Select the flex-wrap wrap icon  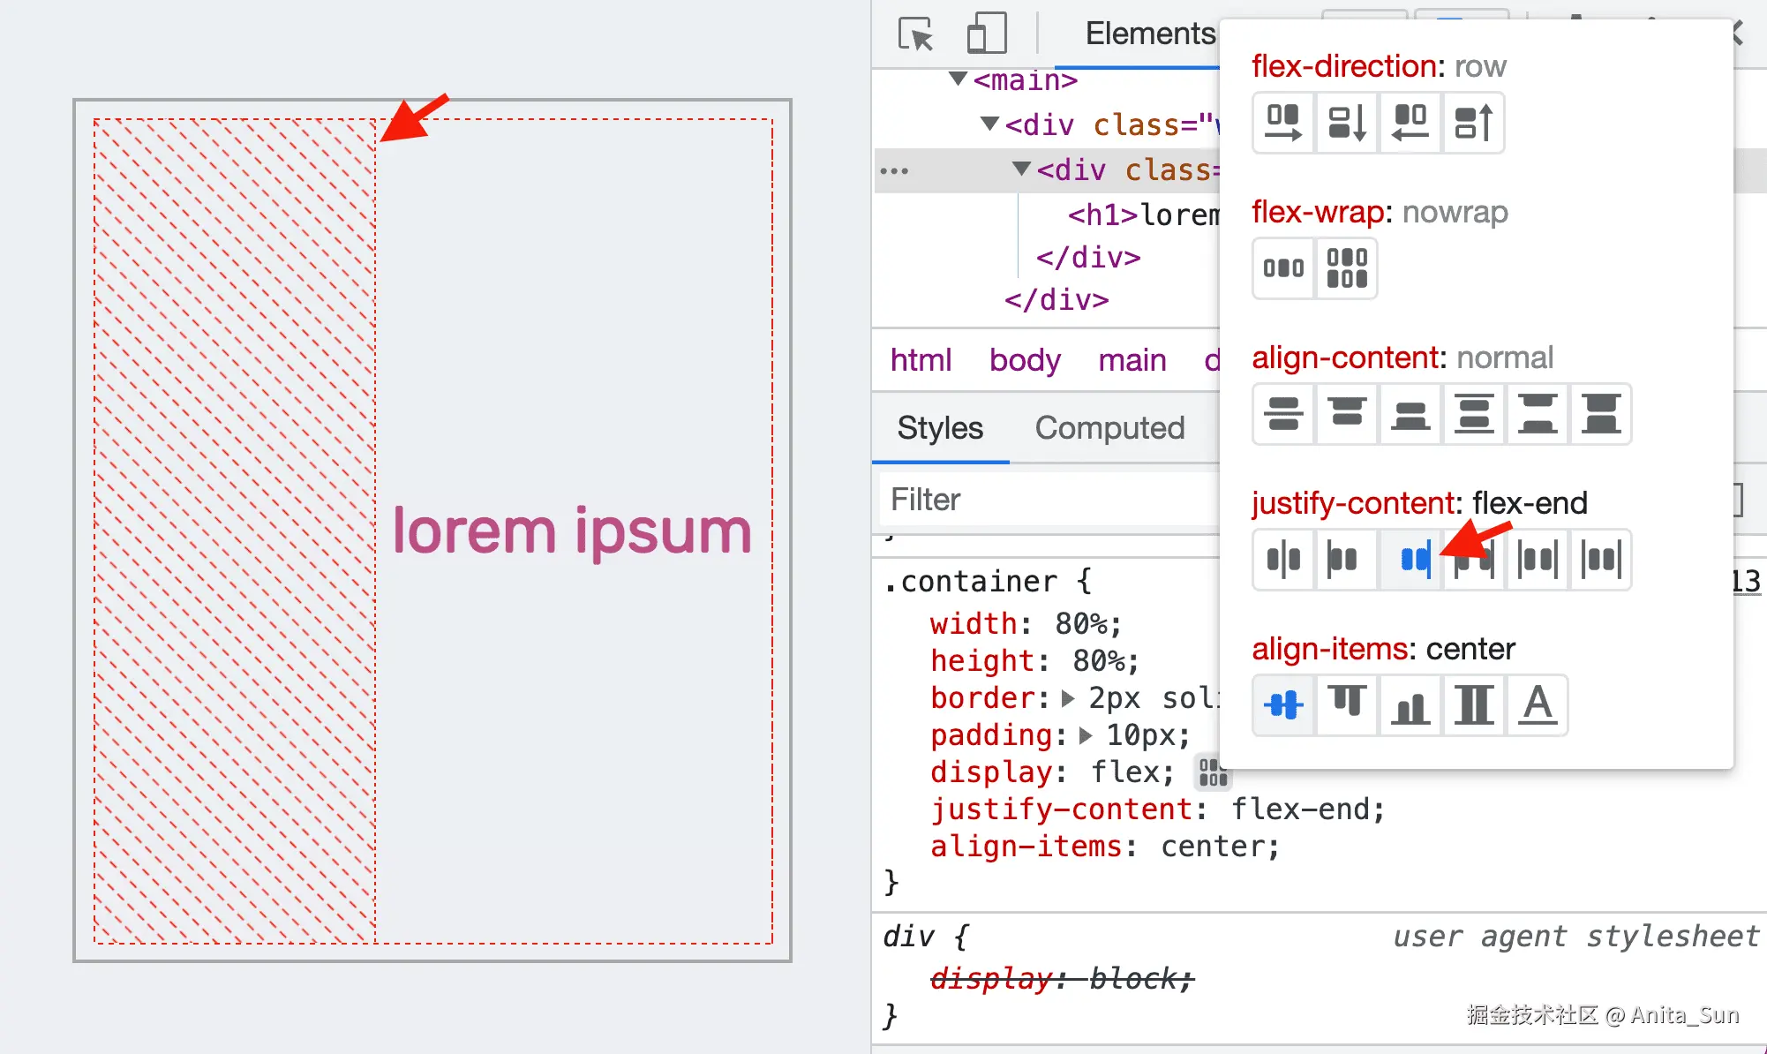point(1347,268)
